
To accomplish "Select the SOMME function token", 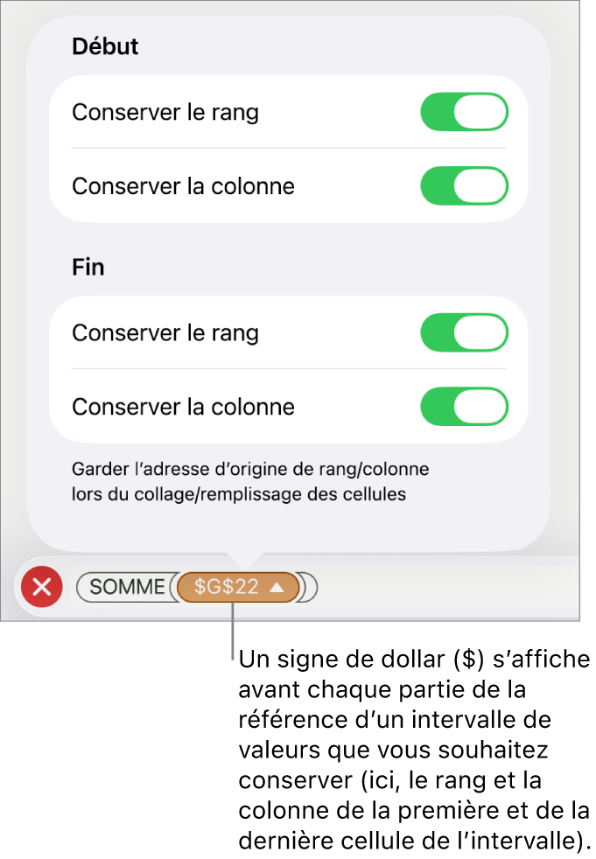I will (127, 587).
